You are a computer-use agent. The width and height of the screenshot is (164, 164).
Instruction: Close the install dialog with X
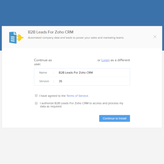click(155, 37)
